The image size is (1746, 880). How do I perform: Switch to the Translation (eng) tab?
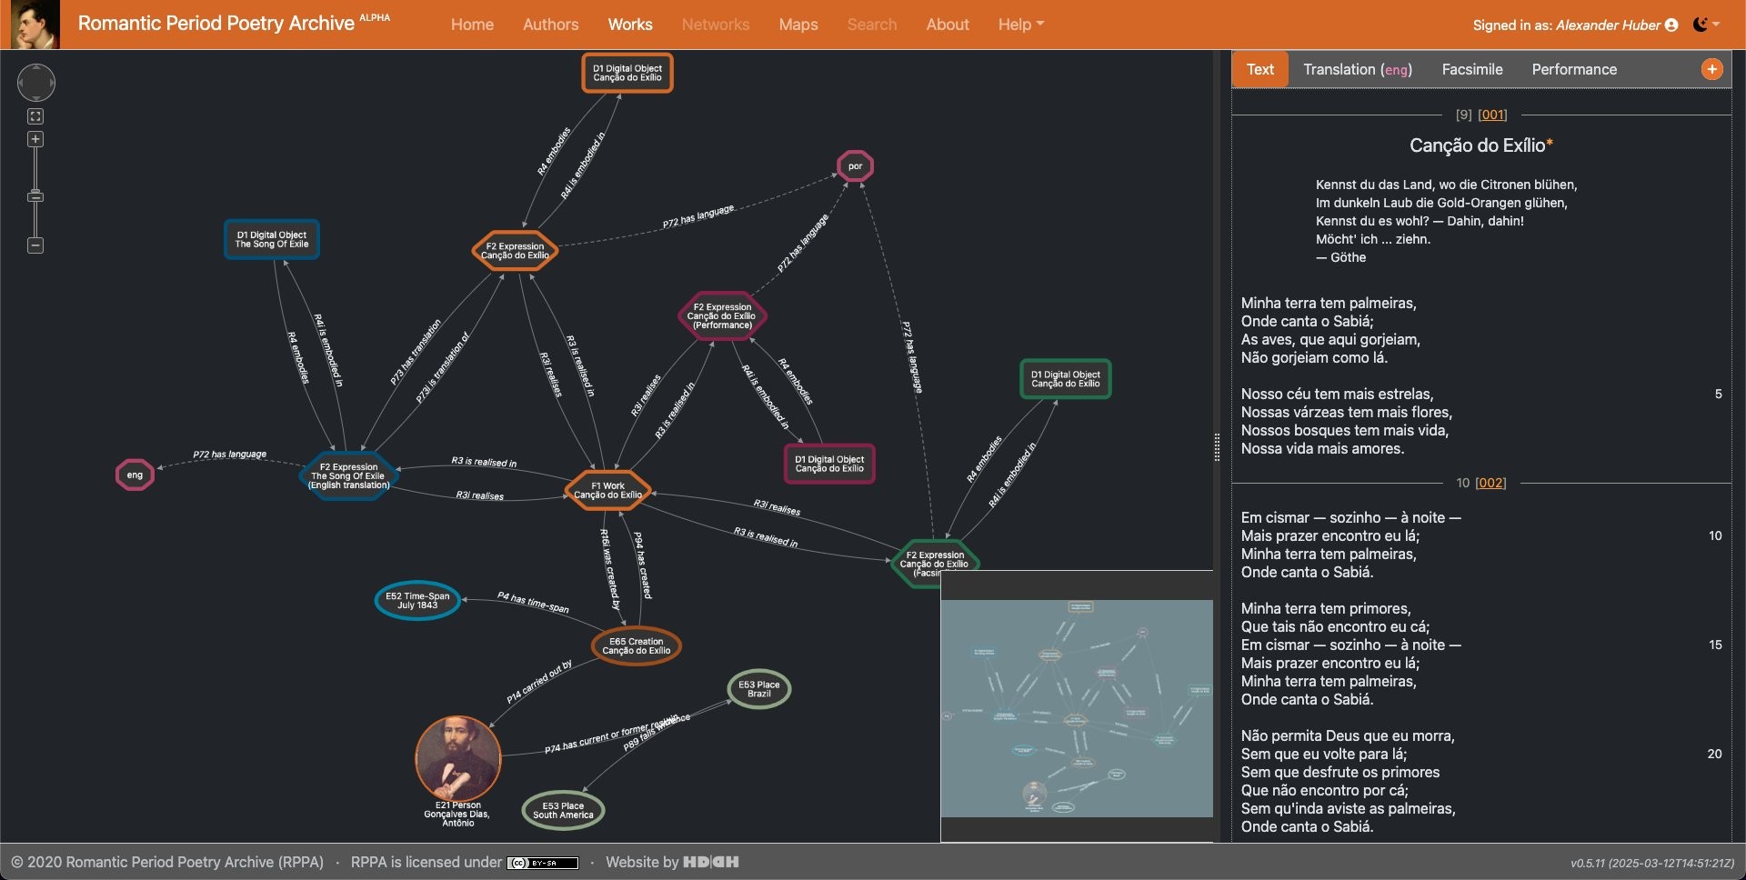click(1357, 69)
